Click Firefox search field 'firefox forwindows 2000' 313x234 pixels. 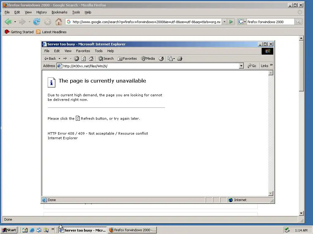click(270, 22)
